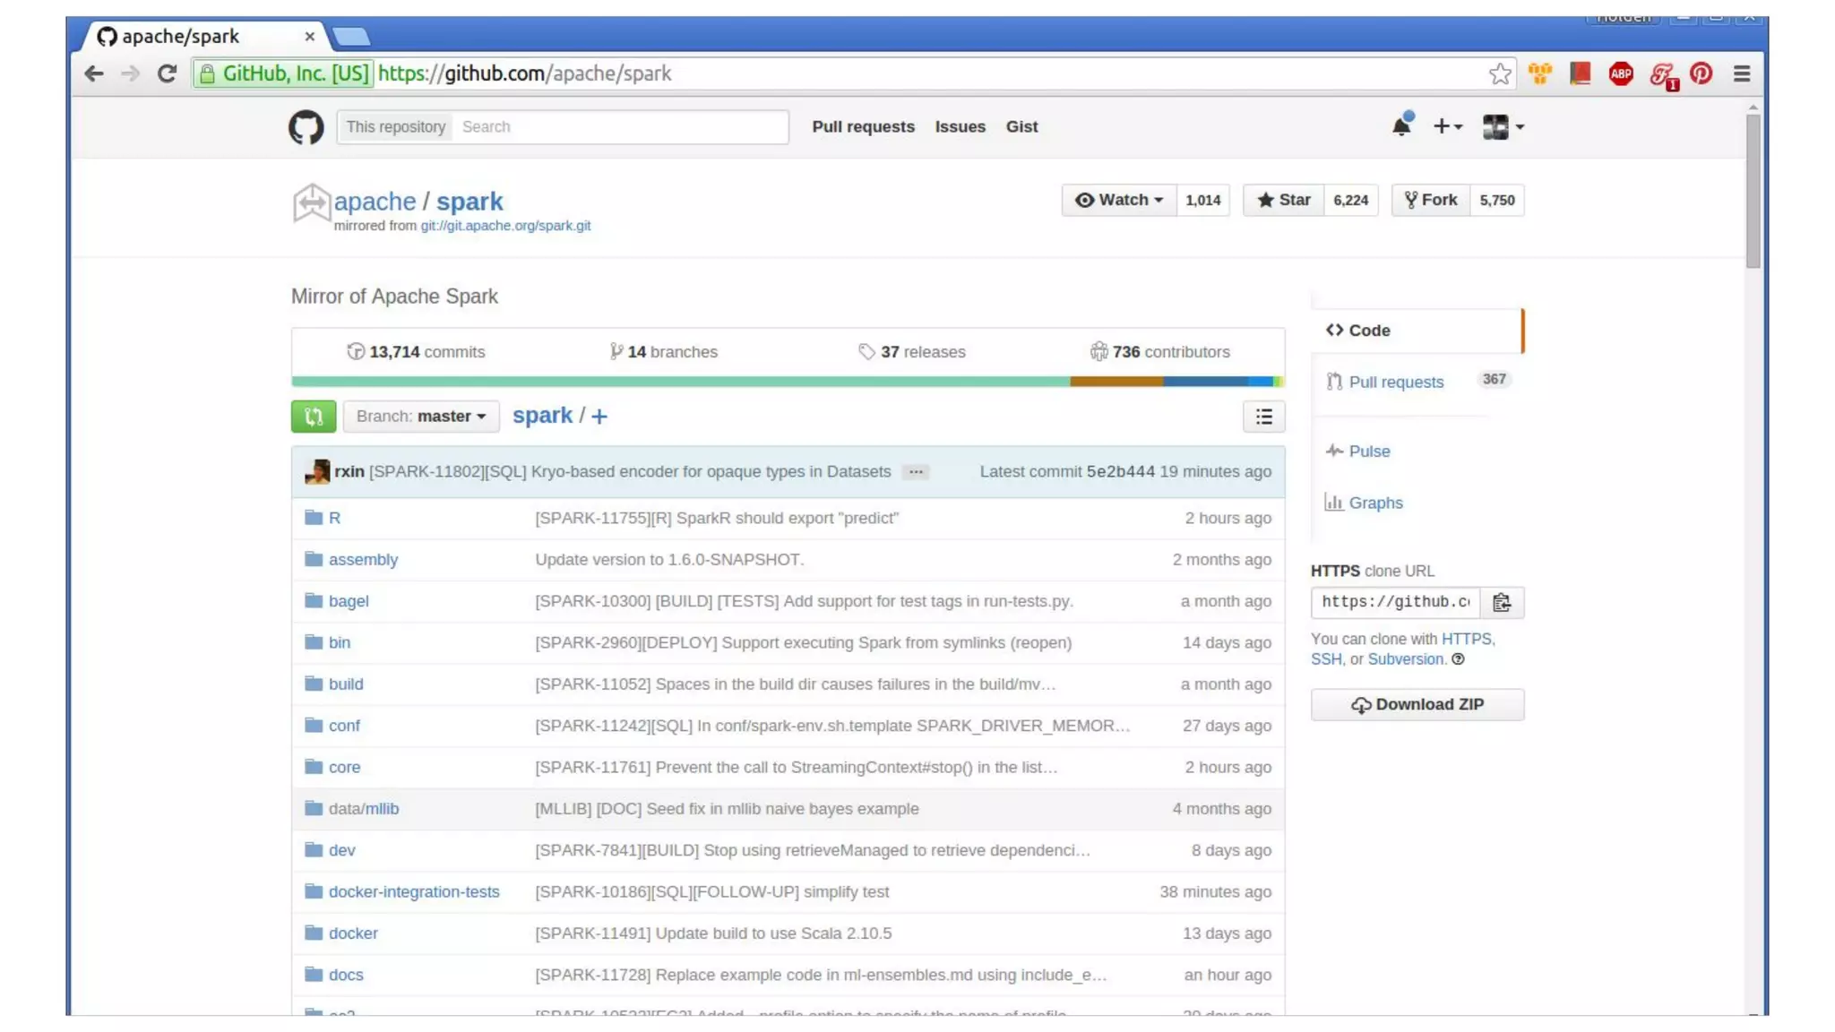Viewport: 1835px width, 1032px height.
Task: Open the Branch: master dropdown
Action: click(x=421, y=416)
